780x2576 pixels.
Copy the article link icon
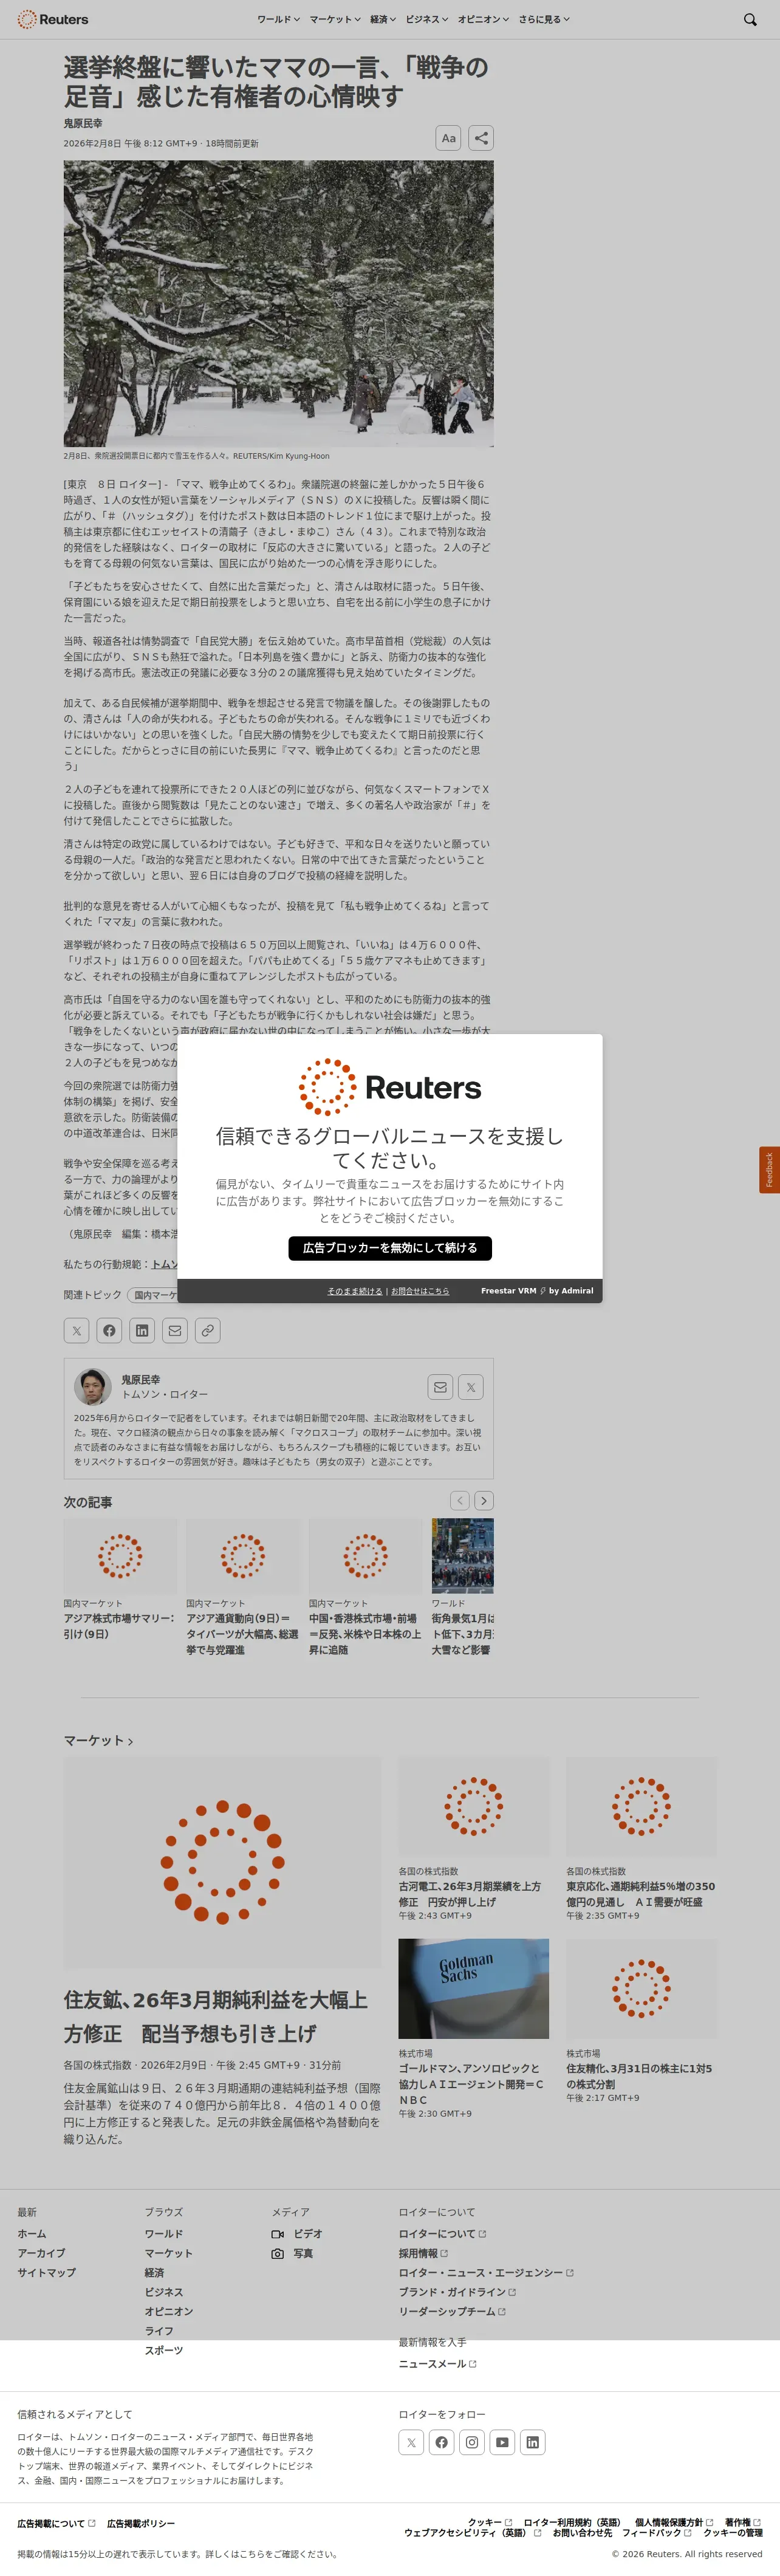(x=207, y=1330)
